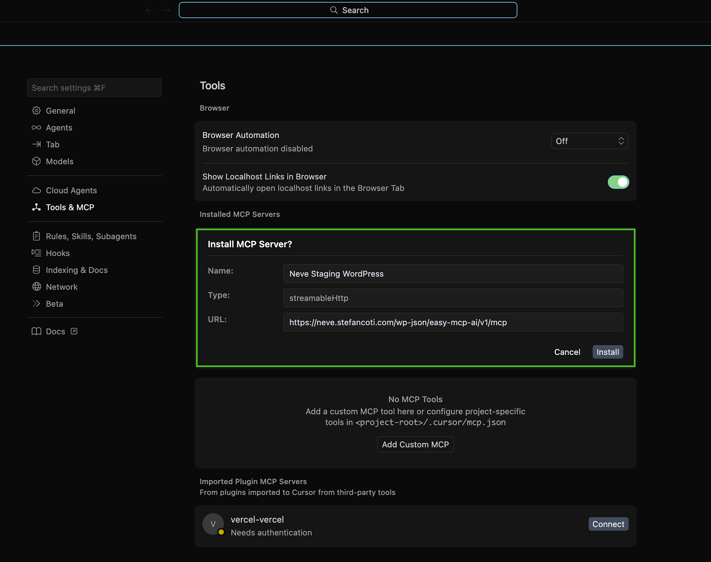Open the Browser Automation Off dropdown
Viewport: 711px width, 562px height.
pyautogui.click(x=590, y=141)
